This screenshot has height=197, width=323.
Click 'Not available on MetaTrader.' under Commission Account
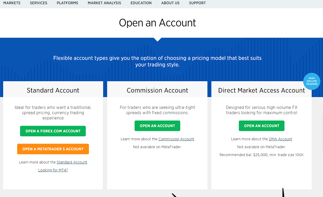[157, 147]
